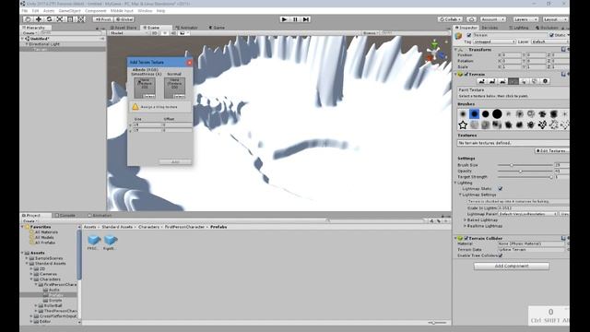
Task: Open the Account dropdown
Action: click(492, 19)
